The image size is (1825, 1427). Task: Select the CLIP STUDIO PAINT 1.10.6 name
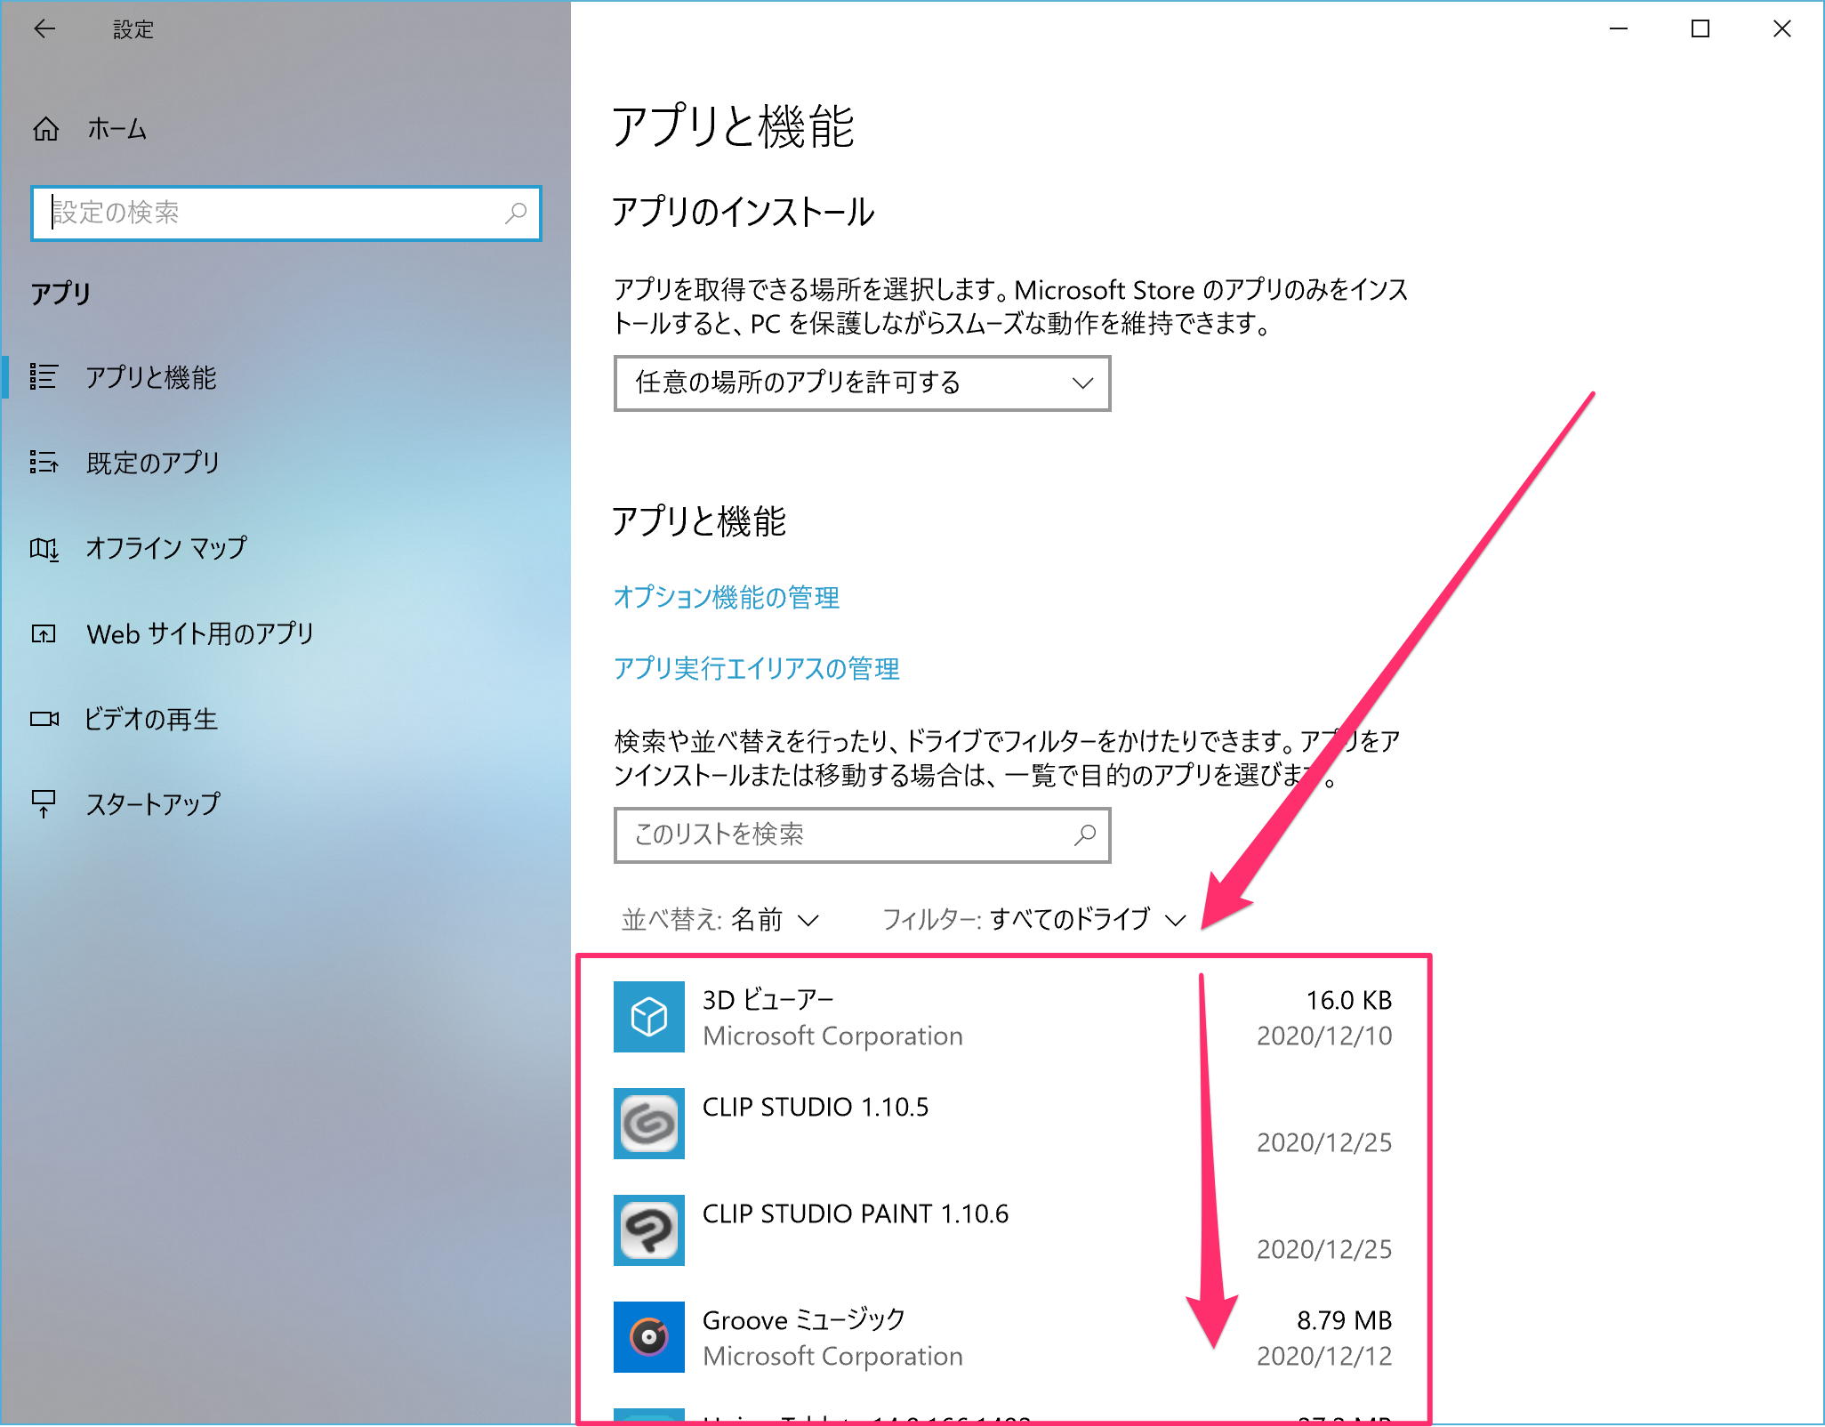pyautogui.click(x=856, y=1213)
